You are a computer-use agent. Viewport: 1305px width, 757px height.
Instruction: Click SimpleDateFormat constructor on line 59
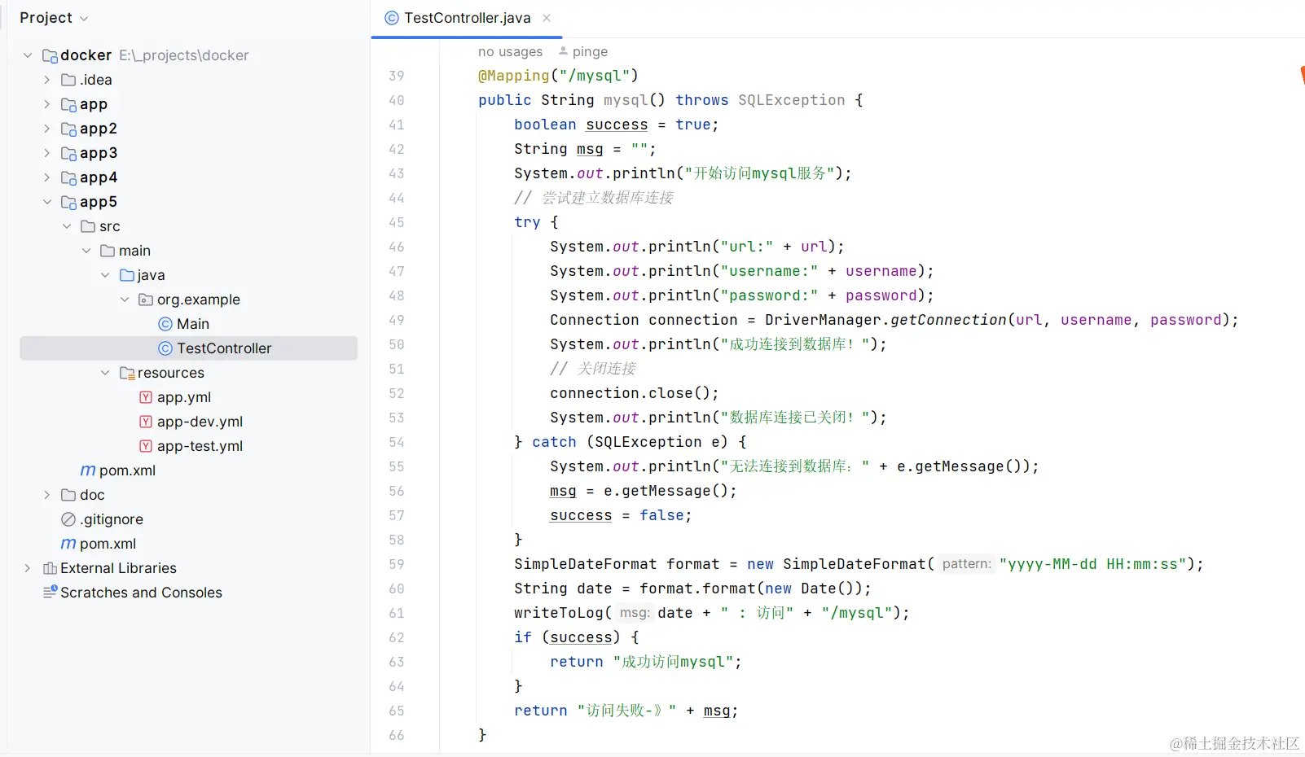click(x=854, y=564)
